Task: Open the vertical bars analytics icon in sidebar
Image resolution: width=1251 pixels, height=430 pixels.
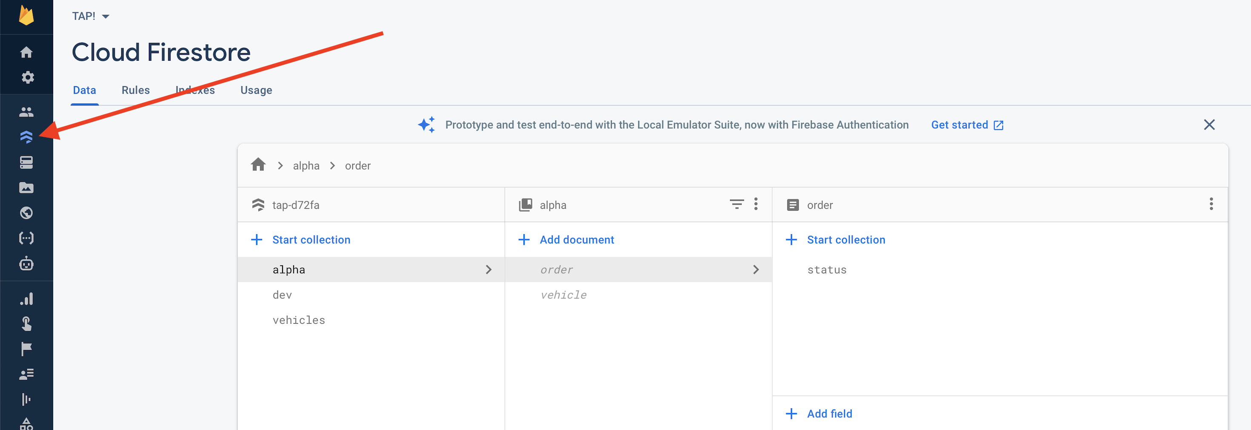Action: click(x=26, y=399)
